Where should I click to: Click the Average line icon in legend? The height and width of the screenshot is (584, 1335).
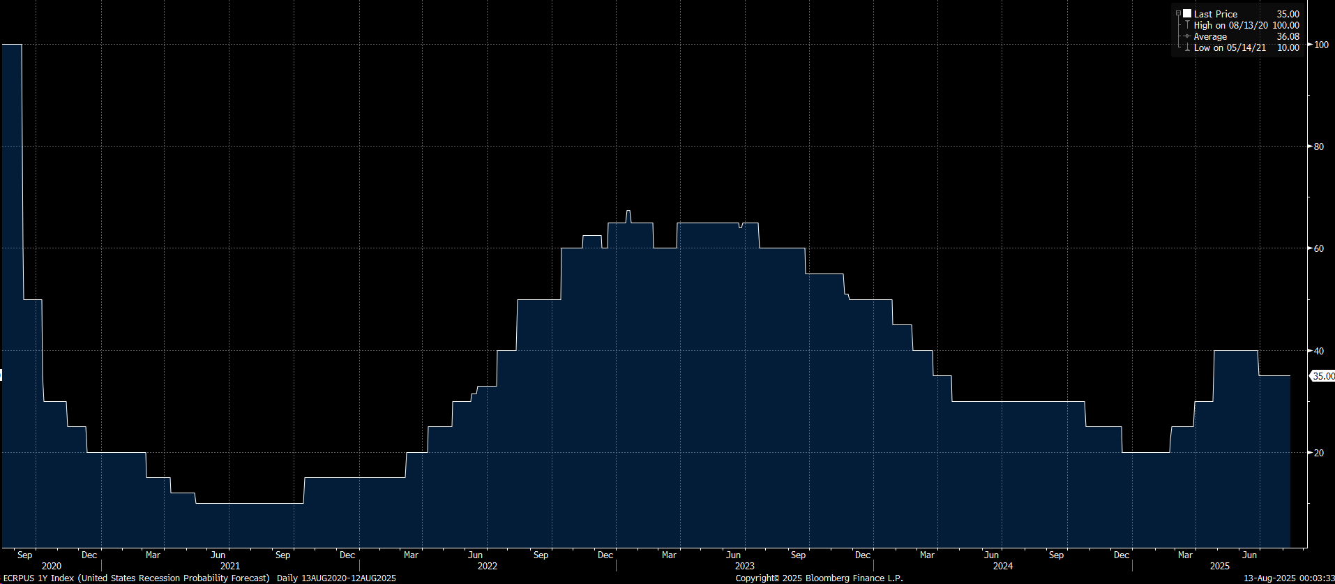(x=1187, y=36)
